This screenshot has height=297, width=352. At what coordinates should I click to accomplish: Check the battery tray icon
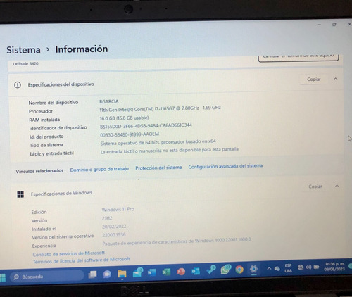click(x=316, y=267)
